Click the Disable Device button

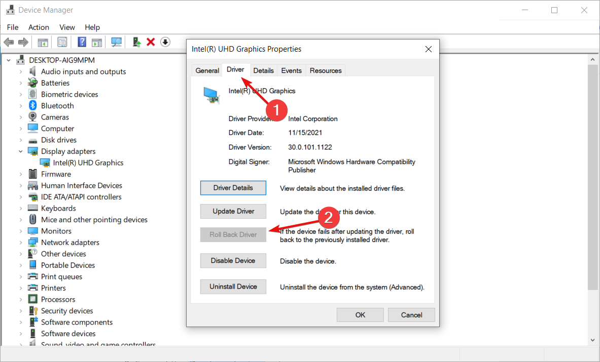(x=233, y=260)
